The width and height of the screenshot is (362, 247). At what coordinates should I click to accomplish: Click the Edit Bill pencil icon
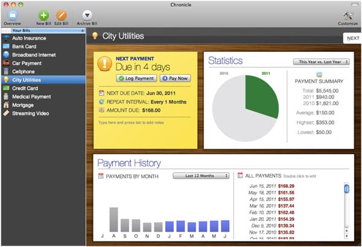(61, 14)
